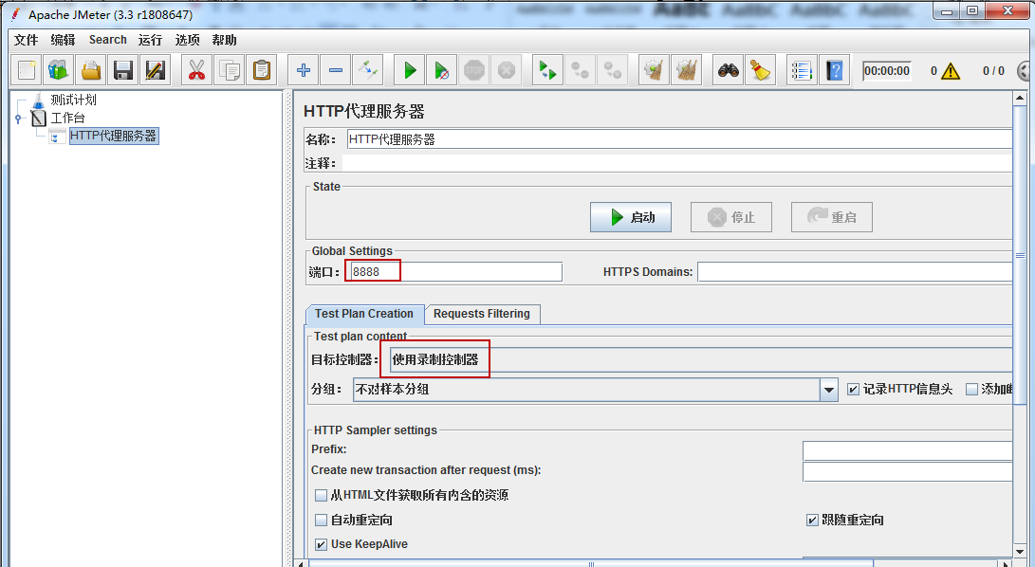Click the green Start run icon

[409, 70]
